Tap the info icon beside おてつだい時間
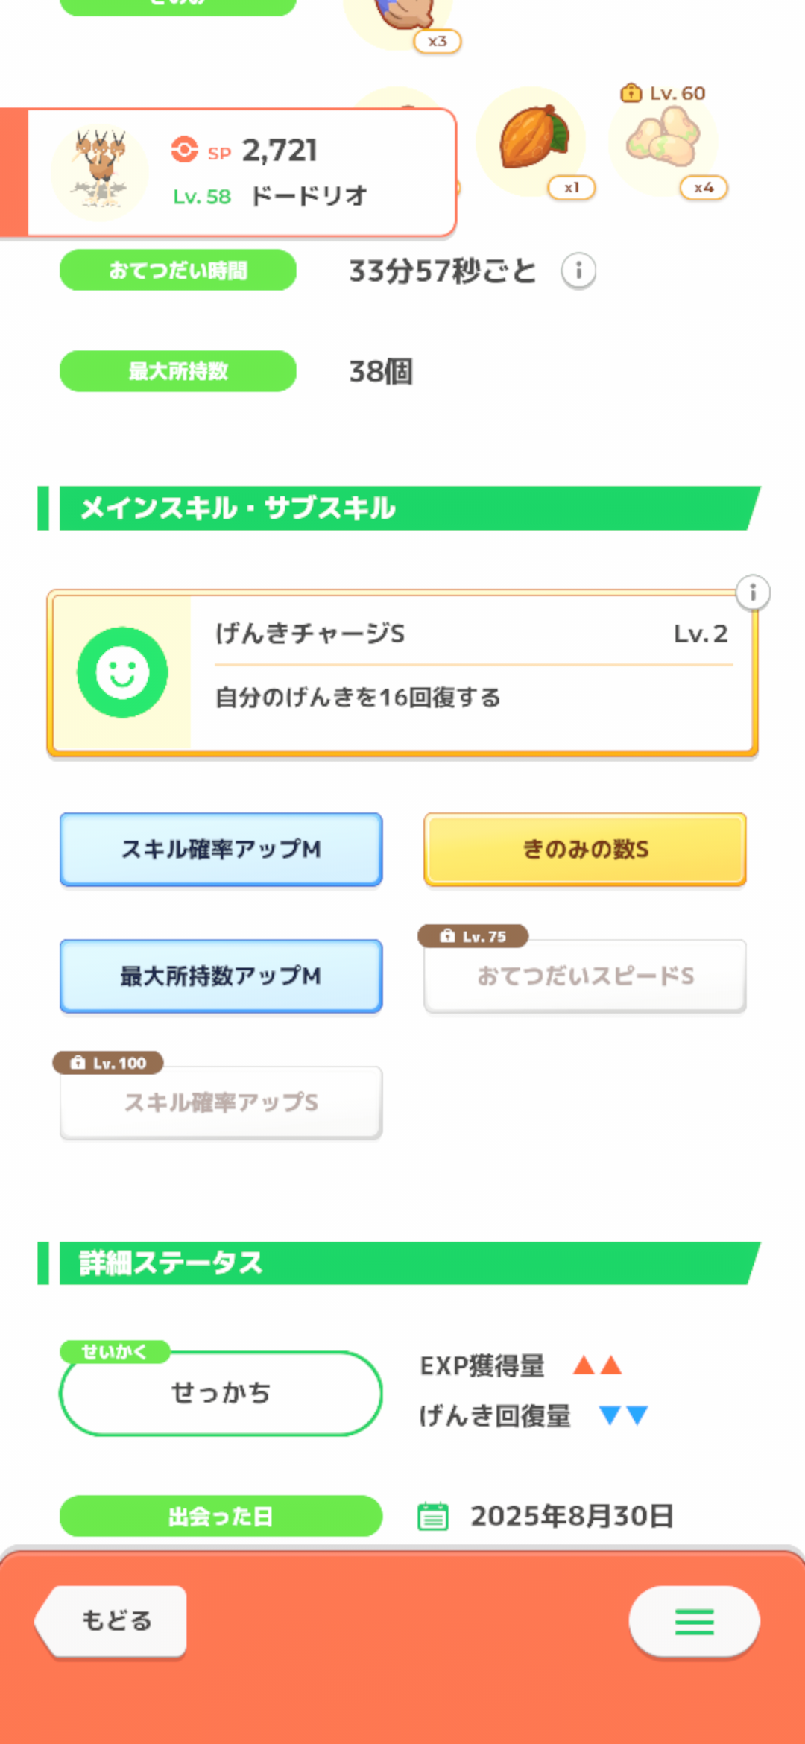The height and width of the screenshot is (1744, 805). pyautogui.click(x=578, y=271)
